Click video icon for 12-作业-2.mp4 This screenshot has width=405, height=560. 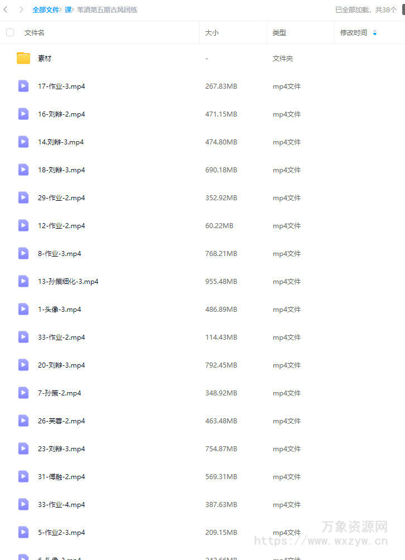pos(23,225)
